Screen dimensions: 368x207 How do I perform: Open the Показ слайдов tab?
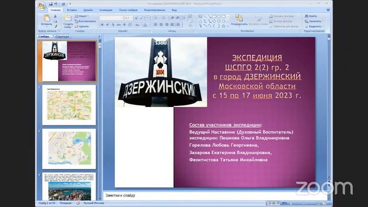click(x=128, y=10)
